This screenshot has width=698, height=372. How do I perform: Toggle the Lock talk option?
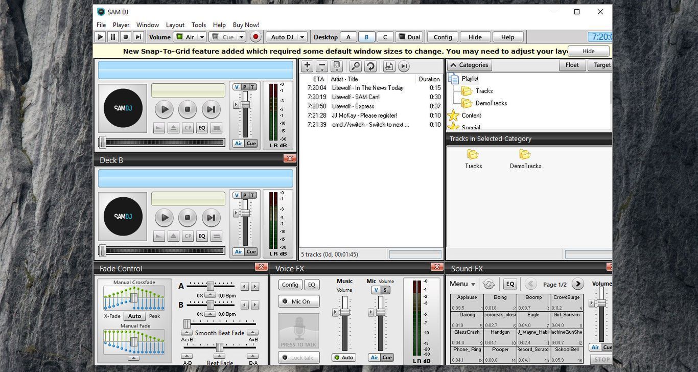[x=299, y=358]
